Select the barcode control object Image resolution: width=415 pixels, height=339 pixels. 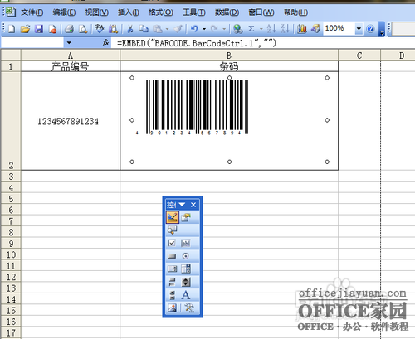click(229, 119)
